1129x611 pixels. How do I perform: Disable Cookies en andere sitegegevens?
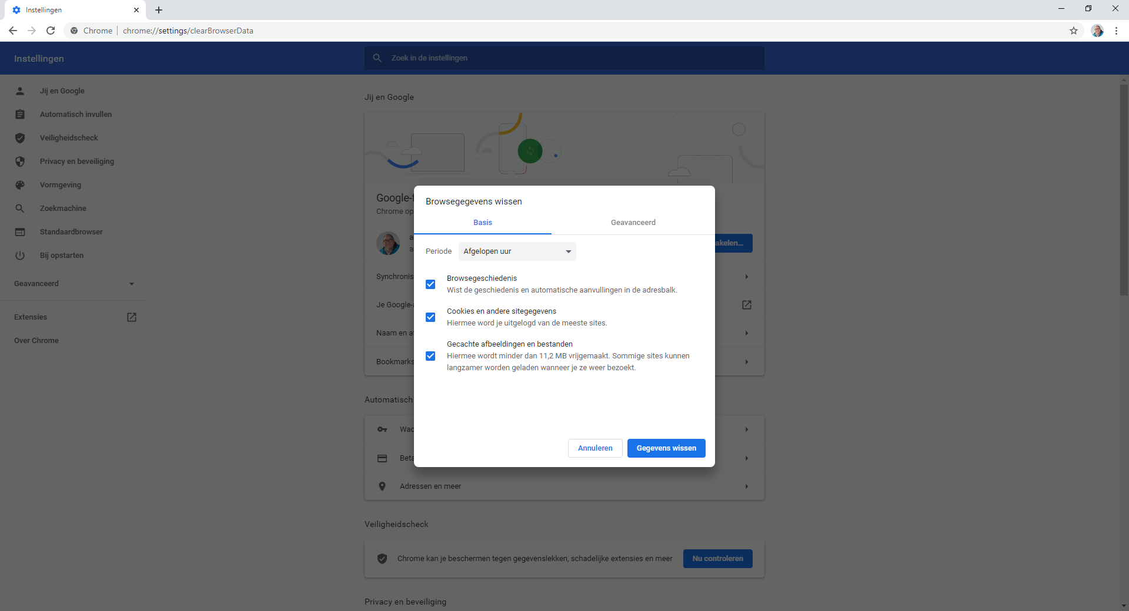(431, 317)
